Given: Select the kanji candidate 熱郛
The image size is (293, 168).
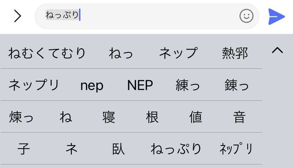Looking at the screenshot, I should 235,53.
